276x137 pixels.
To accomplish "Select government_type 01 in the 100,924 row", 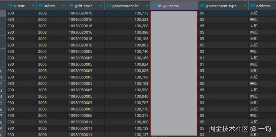I will tap(223, 64).
